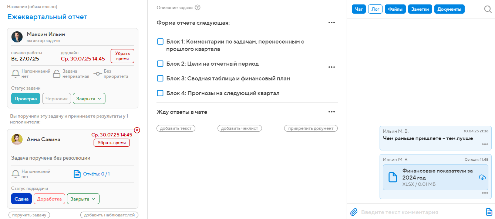The width and height of the screenshot is (495, 219).
Task: Remove assignee Анна Савина with red X
Action: pyautogui.click(x=137, y=130)
